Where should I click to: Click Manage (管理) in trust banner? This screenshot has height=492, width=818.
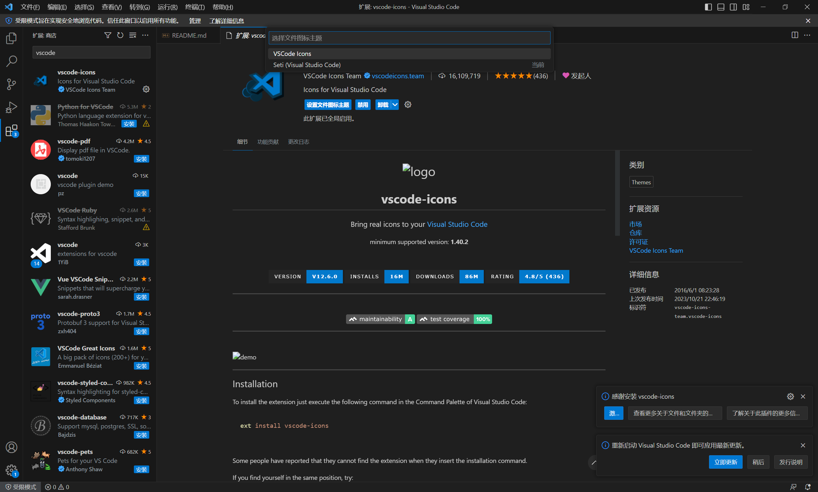(195, 21)
